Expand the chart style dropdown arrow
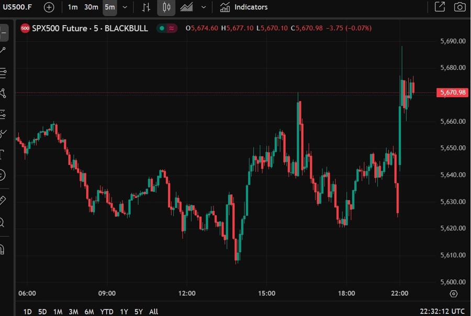Image resolution: width=471 pixels, height=316 pixels. pyautogui.click(x=204, y=7)
